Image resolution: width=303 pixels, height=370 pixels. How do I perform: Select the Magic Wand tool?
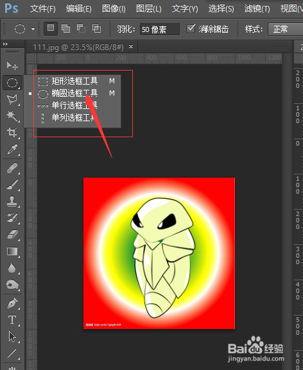(12, 116)
